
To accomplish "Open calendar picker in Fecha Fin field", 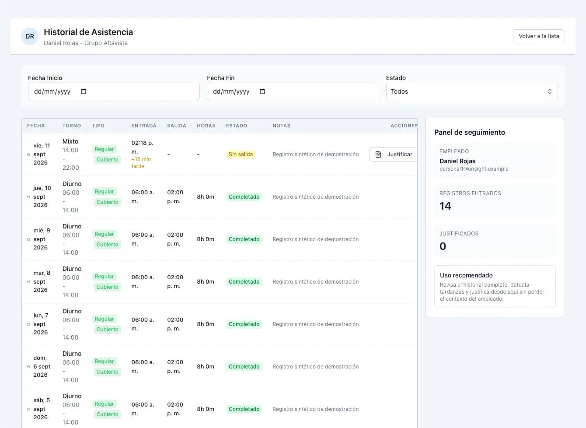I will 262,91.
